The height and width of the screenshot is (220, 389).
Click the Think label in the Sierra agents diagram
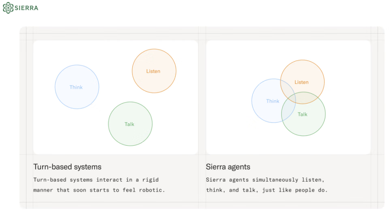coord(273,101)
